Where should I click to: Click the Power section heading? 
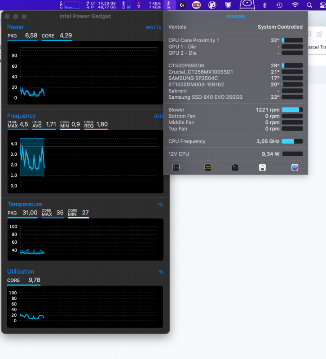point(15,27)
